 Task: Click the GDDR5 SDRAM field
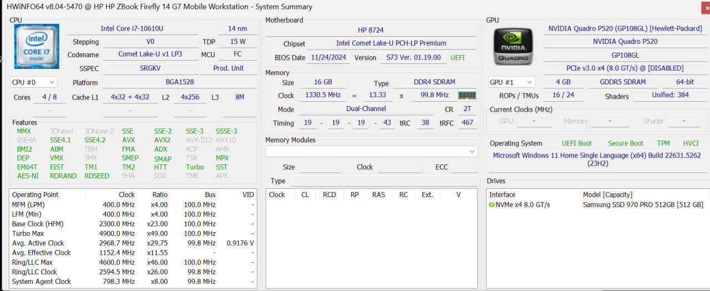point(623,82)
